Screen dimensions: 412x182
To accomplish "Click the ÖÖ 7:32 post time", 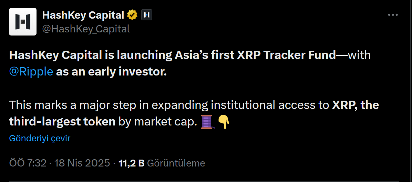I will 28,163.
